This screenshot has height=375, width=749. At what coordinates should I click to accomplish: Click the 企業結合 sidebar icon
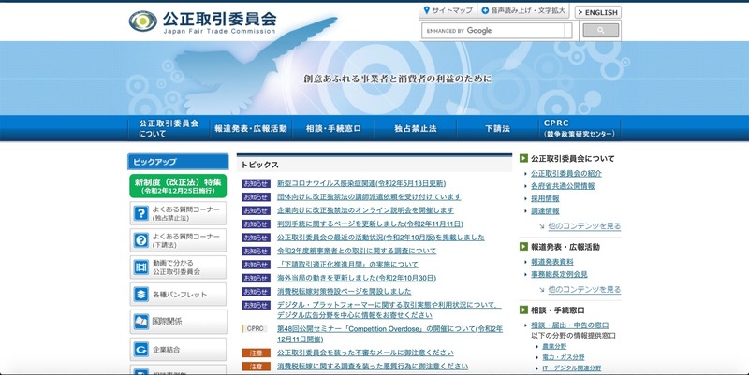(x=141, y=350)
